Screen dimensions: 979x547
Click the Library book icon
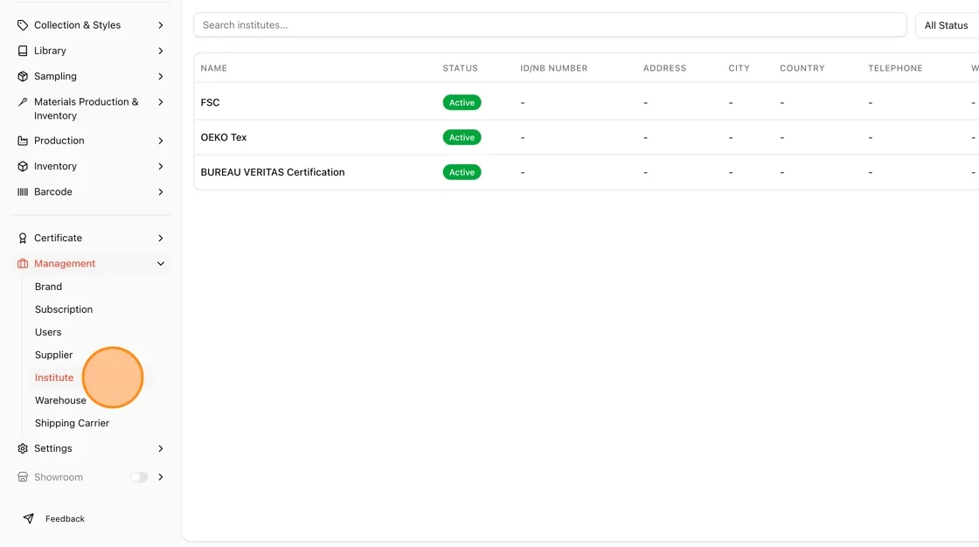pyautogui.click(x=23, y=51)
